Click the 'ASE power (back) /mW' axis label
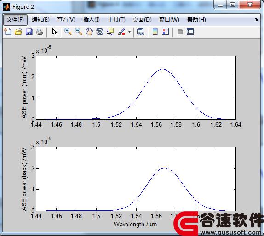Image resolution: width=264 pixels, height=236 pixels. click(x=24, y=179)
